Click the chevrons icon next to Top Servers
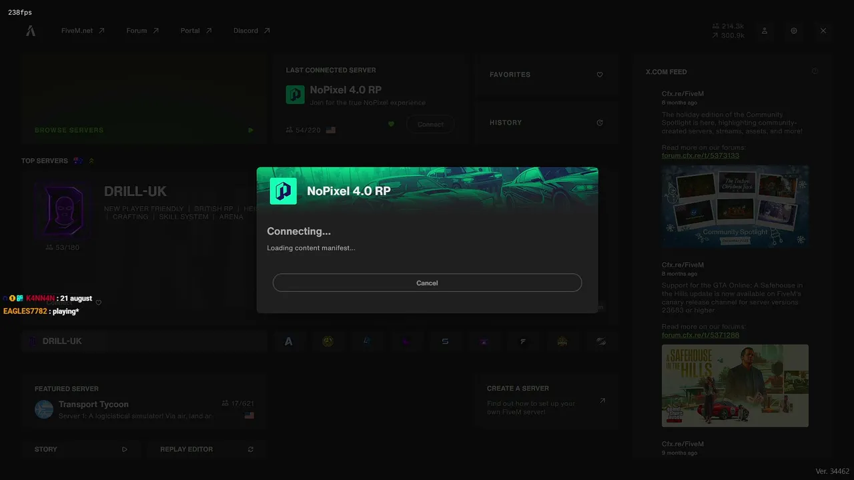Screen dimensions: 854x480 click(91, 161)
